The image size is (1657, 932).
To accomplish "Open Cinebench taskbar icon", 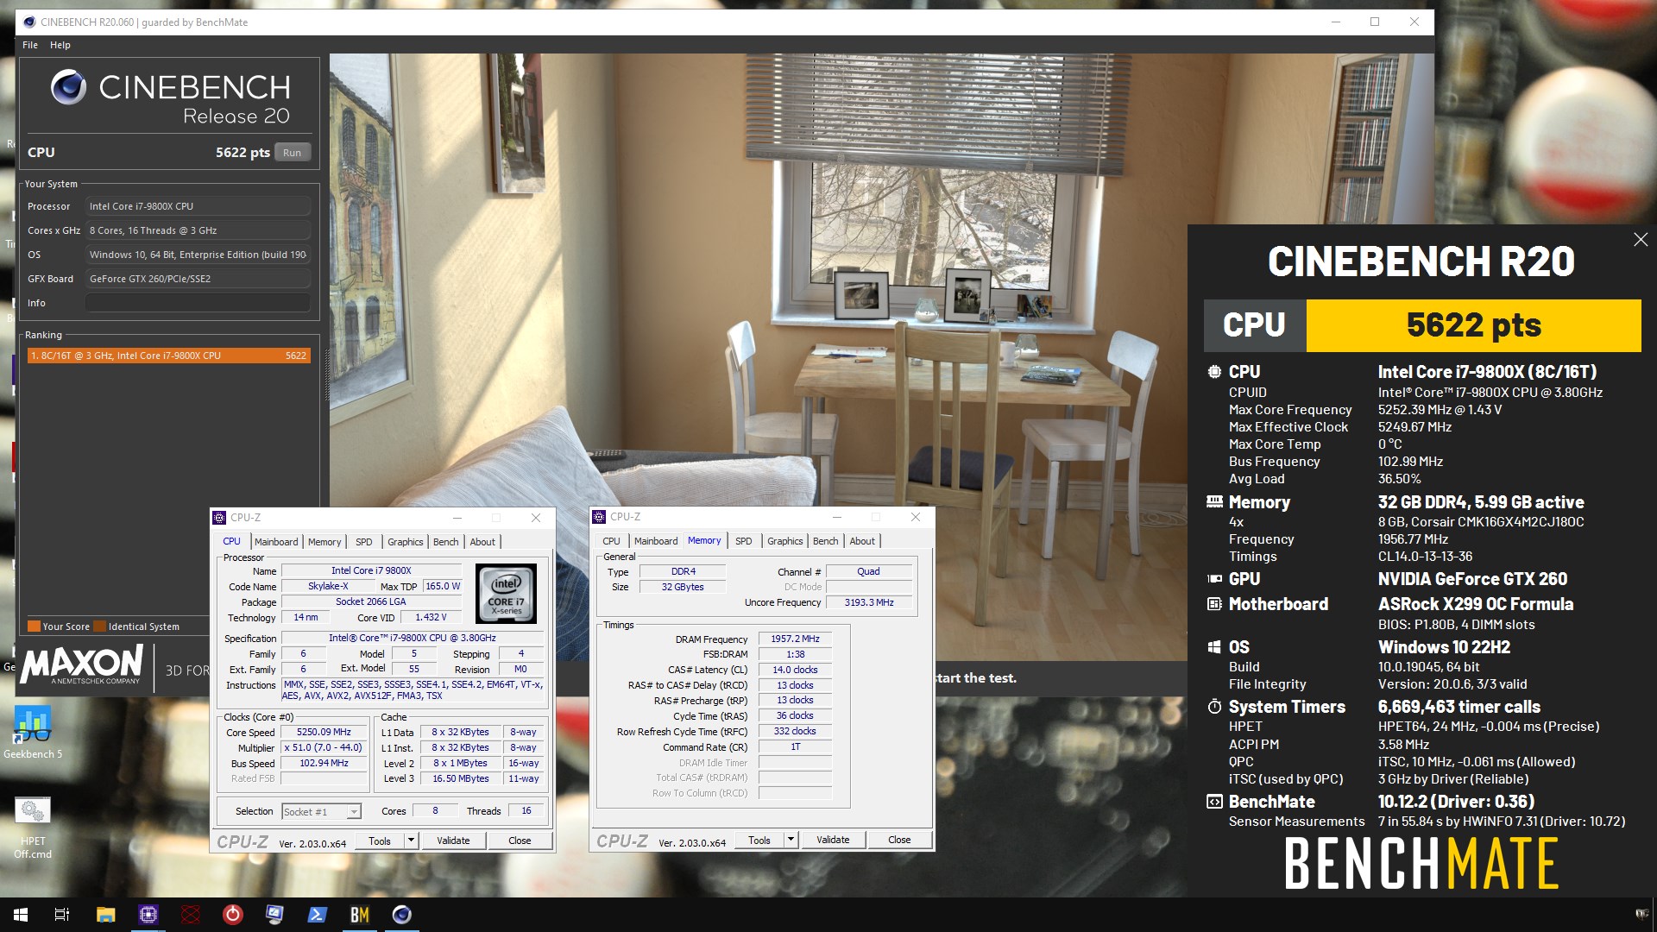I will coord(402,915).
